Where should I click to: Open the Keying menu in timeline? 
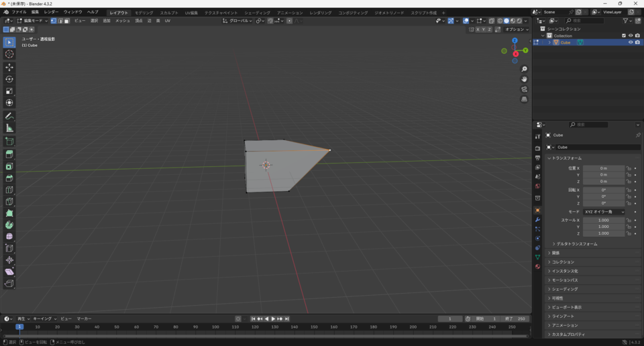[x=44, y=319]
